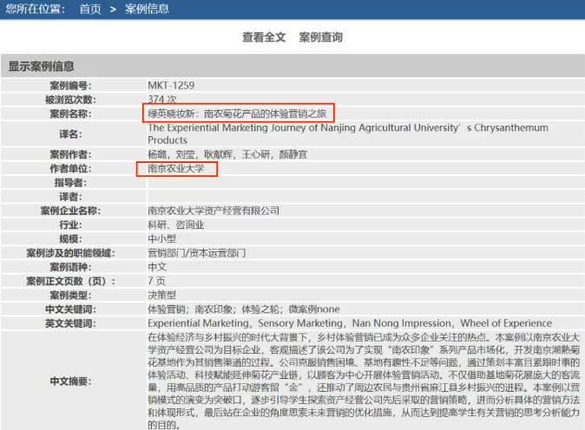Click the scale value 中小型

[x=162, y=238]
